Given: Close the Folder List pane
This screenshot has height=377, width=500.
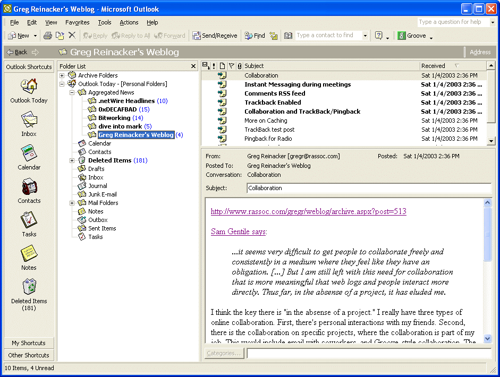Looking at the screenshot, I should 193,66.
